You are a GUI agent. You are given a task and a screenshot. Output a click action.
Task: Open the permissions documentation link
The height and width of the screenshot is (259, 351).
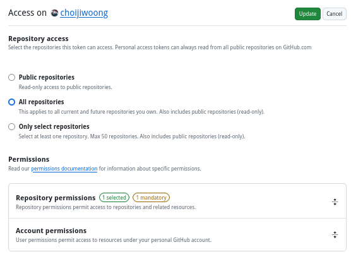[64, 169]
